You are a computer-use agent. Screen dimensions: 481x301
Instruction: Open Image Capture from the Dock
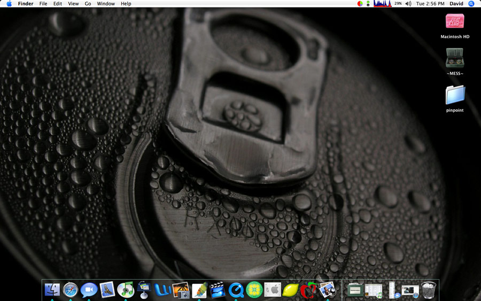[x=181, y=290]
